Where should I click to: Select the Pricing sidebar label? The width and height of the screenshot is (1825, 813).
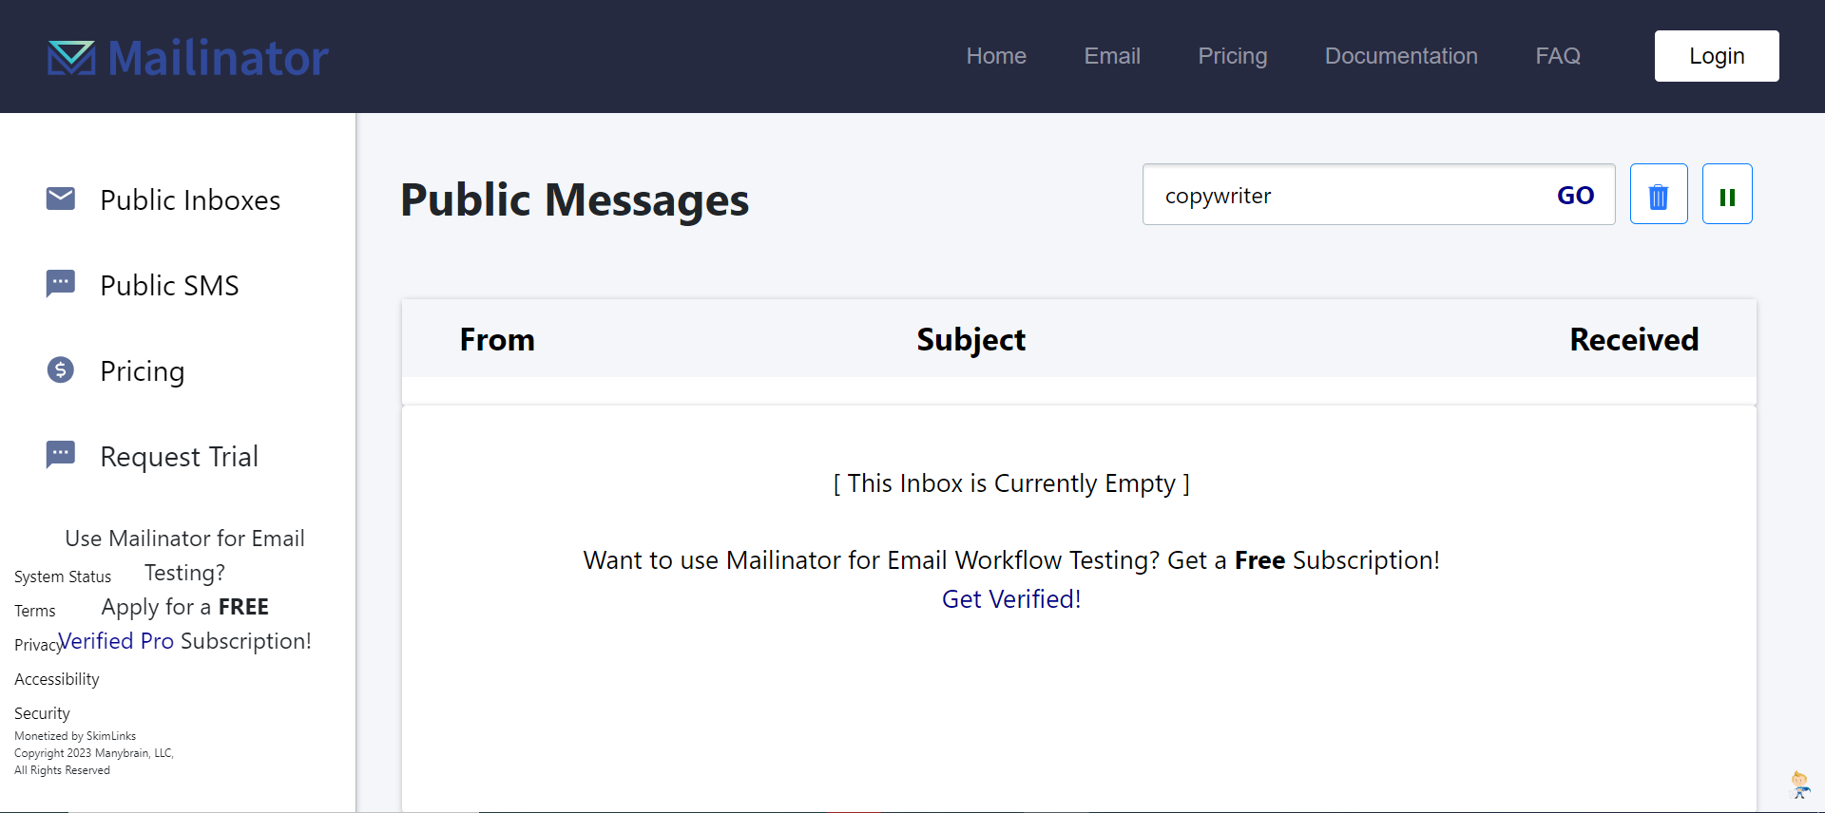click(143, 371)
